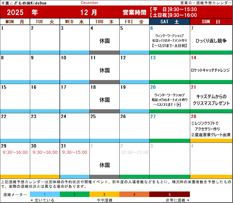Click the right arrow beside 非常に混雑
Screen dimensions: 233x203
pos(188,200)
